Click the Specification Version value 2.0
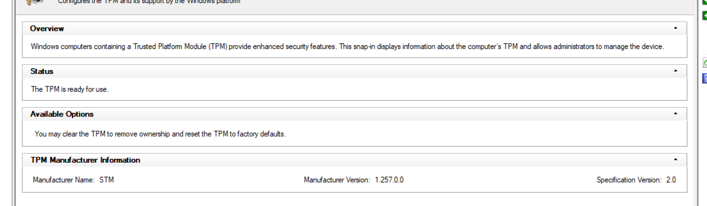 pyautogui.click(x=671, y=180)
